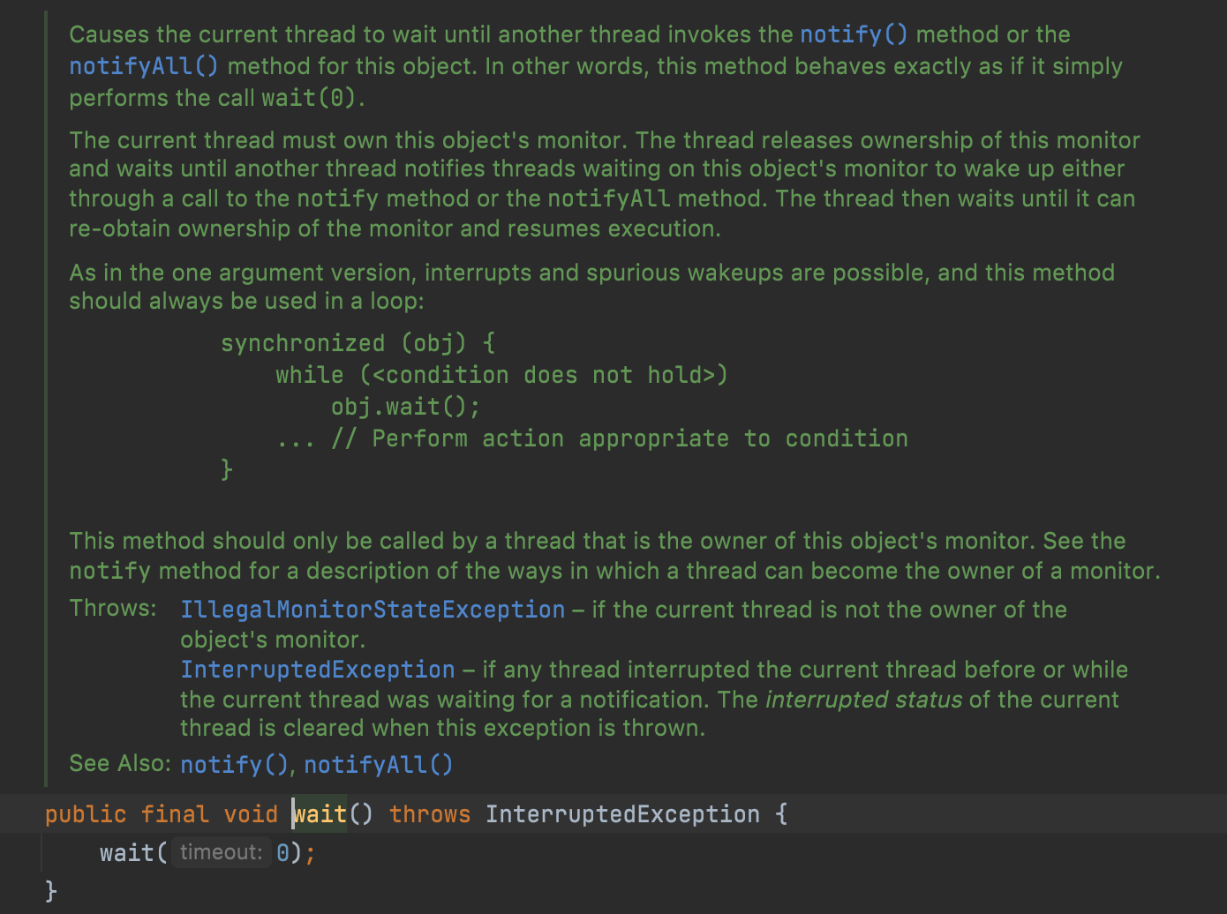1227x914 pixels.
Task: Click the closing brace of the method
Action: click(51, 890)
